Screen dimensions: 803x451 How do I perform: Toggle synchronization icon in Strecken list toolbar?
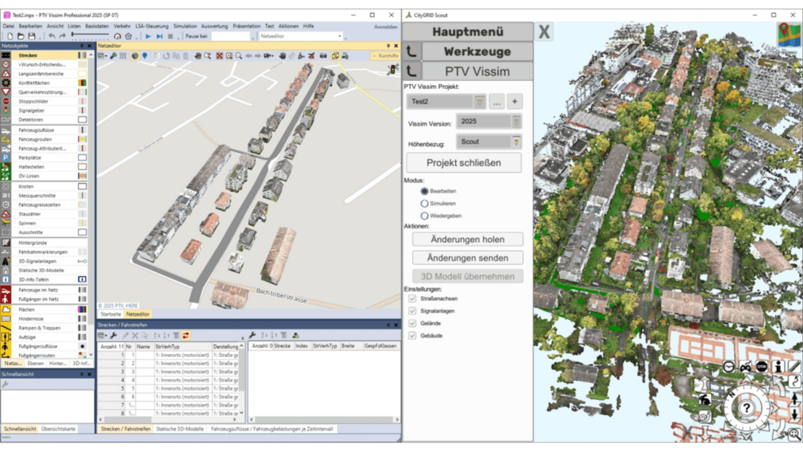[186, 335]
